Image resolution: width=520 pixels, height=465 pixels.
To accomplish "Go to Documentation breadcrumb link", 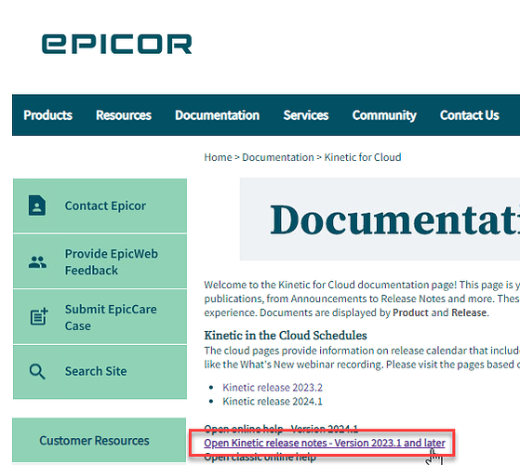I will pyautogui.click(x=278, y=157).
